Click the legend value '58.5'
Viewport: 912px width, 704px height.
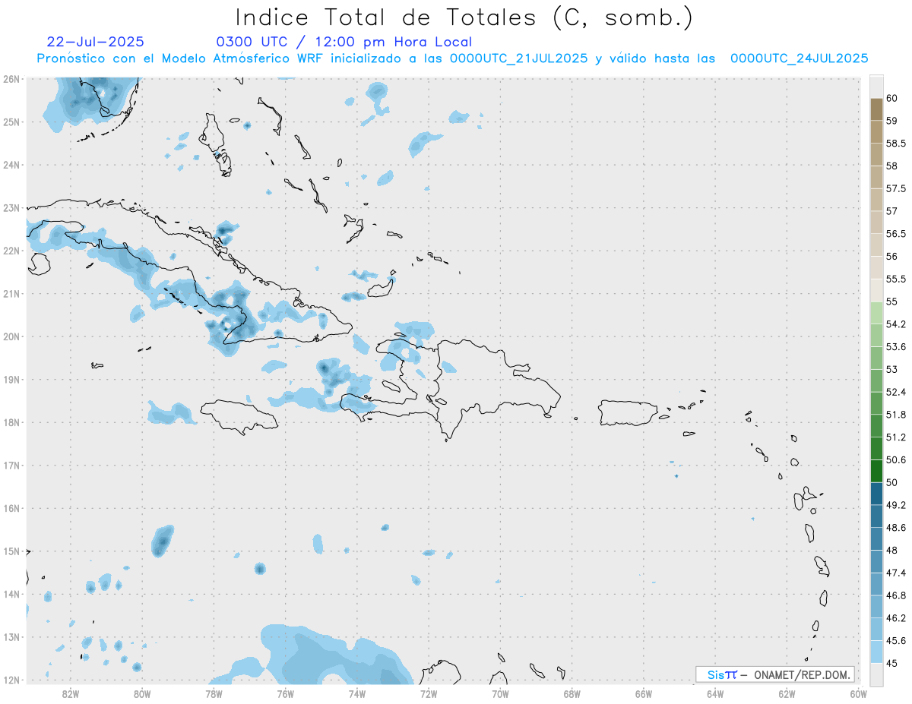click(896, 143)
